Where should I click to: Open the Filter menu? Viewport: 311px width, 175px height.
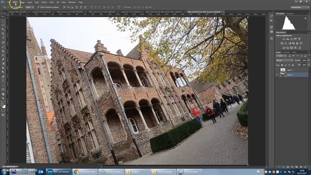52,2
